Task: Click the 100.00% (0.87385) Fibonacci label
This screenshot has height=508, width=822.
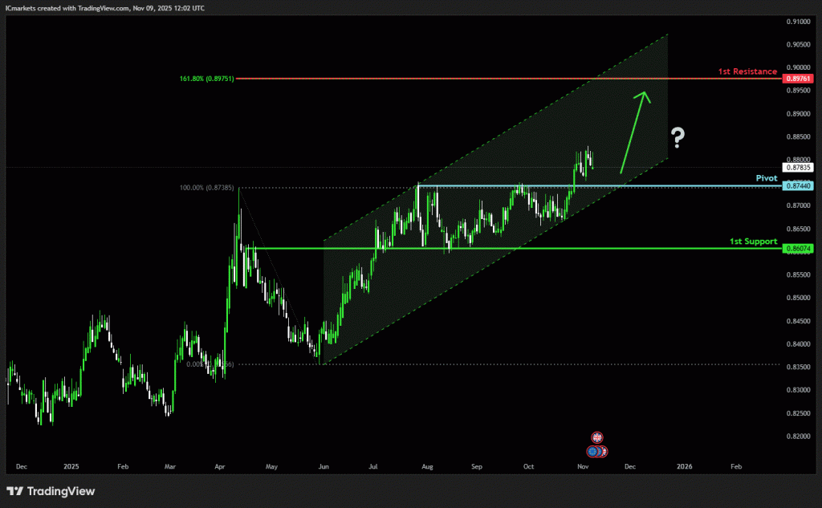Action: point(207,188)
